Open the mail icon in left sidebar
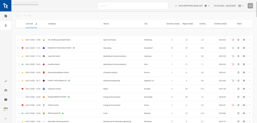This screenshot has height=123, width=257. click(x=6, y=100)
